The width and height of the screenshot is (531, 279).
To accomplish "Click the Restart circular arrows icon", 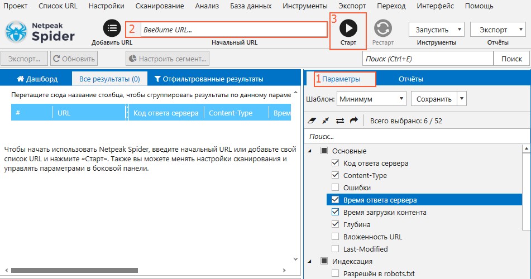I will (x=383, y=28).
